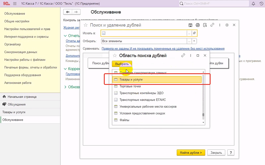The width and height of the screenshot is (265, 165).
Task: Add Область поиска дублей to favorites star
Action: [115, 56]
